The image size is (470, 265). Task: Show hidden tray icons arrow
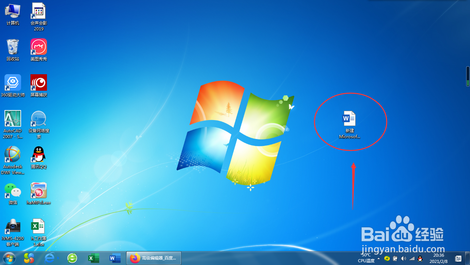point(378,258)
